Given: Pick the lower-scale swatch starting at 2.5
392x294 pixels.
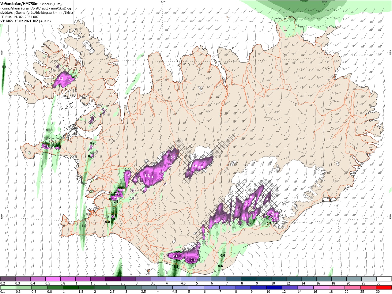Looking at the screenshot, I should point(118,288).
